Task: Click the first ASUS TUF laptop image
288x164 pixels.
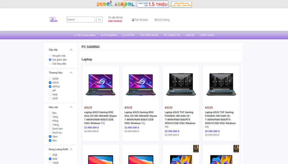Action: (x=181, y=84)
